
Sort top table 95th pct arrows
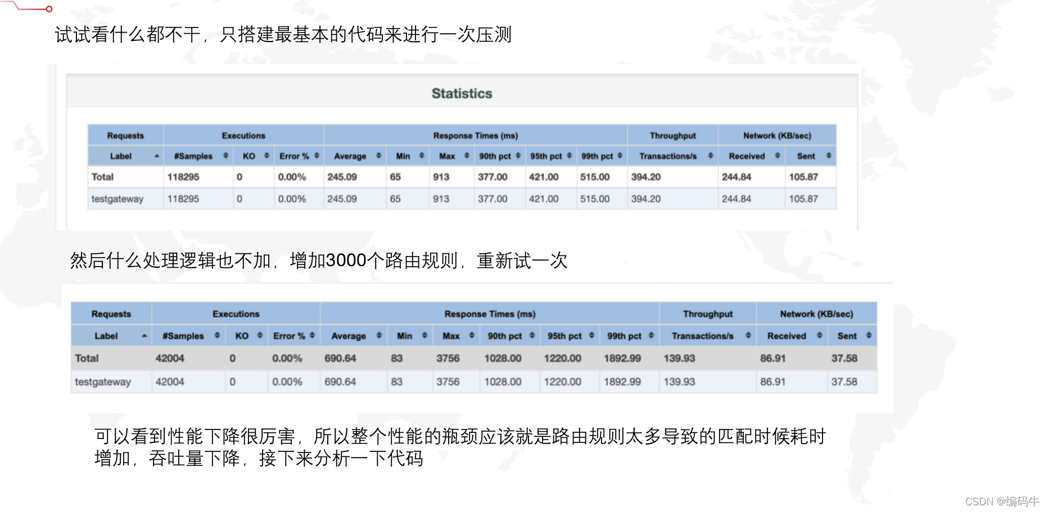click(x=569, y=156)
